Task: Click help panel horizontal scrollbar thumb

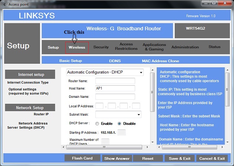Action: pyautogui.click(x=190, y=147)
